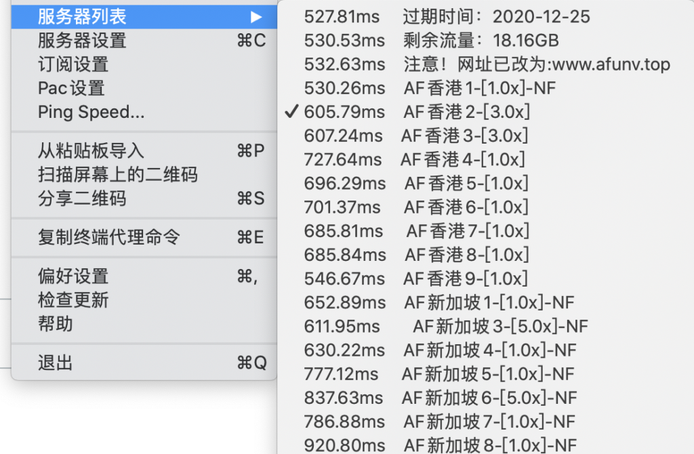Image resolution: width=694 pixels, height=454 pixels.
Task: Select checked server AF 香港 2-[3.0x]
Action: tap(485, 112)
